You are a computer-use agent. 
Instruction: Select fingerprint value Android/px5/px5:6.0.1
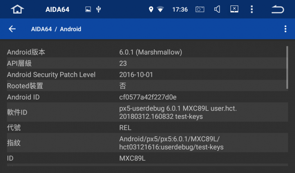171,143
